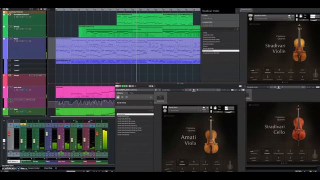The height and width of the screenshot is (180, 320).
Task: Click the bypass power icon in viola plugin toolbar
Action: (x=117, y=86)
